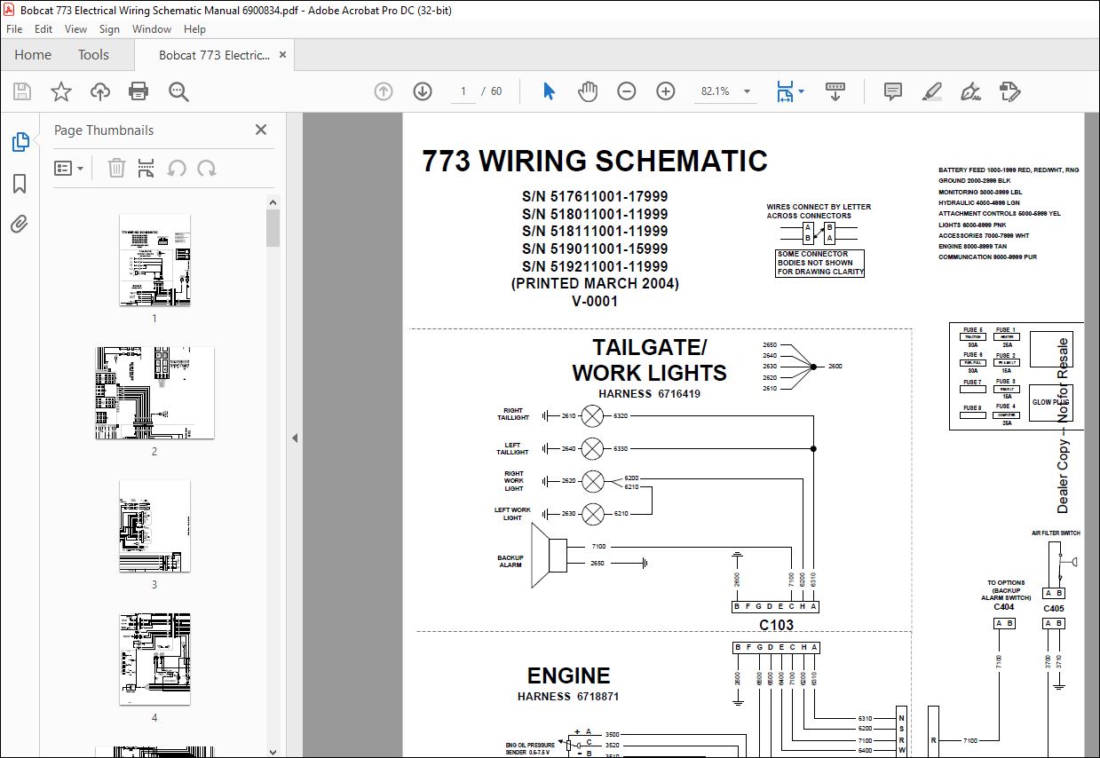Click the Save file icon
1100x758 pixels.
point(22,91)
